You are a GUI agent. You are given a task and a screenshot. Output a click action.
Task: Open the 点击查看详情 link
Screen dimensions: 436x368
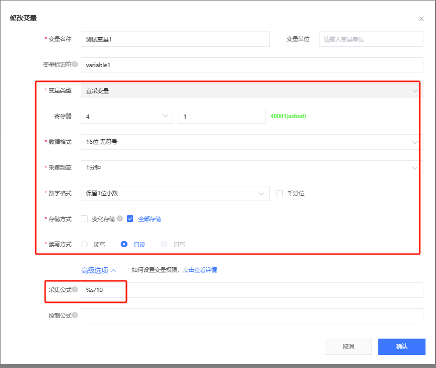click(199, 270)
